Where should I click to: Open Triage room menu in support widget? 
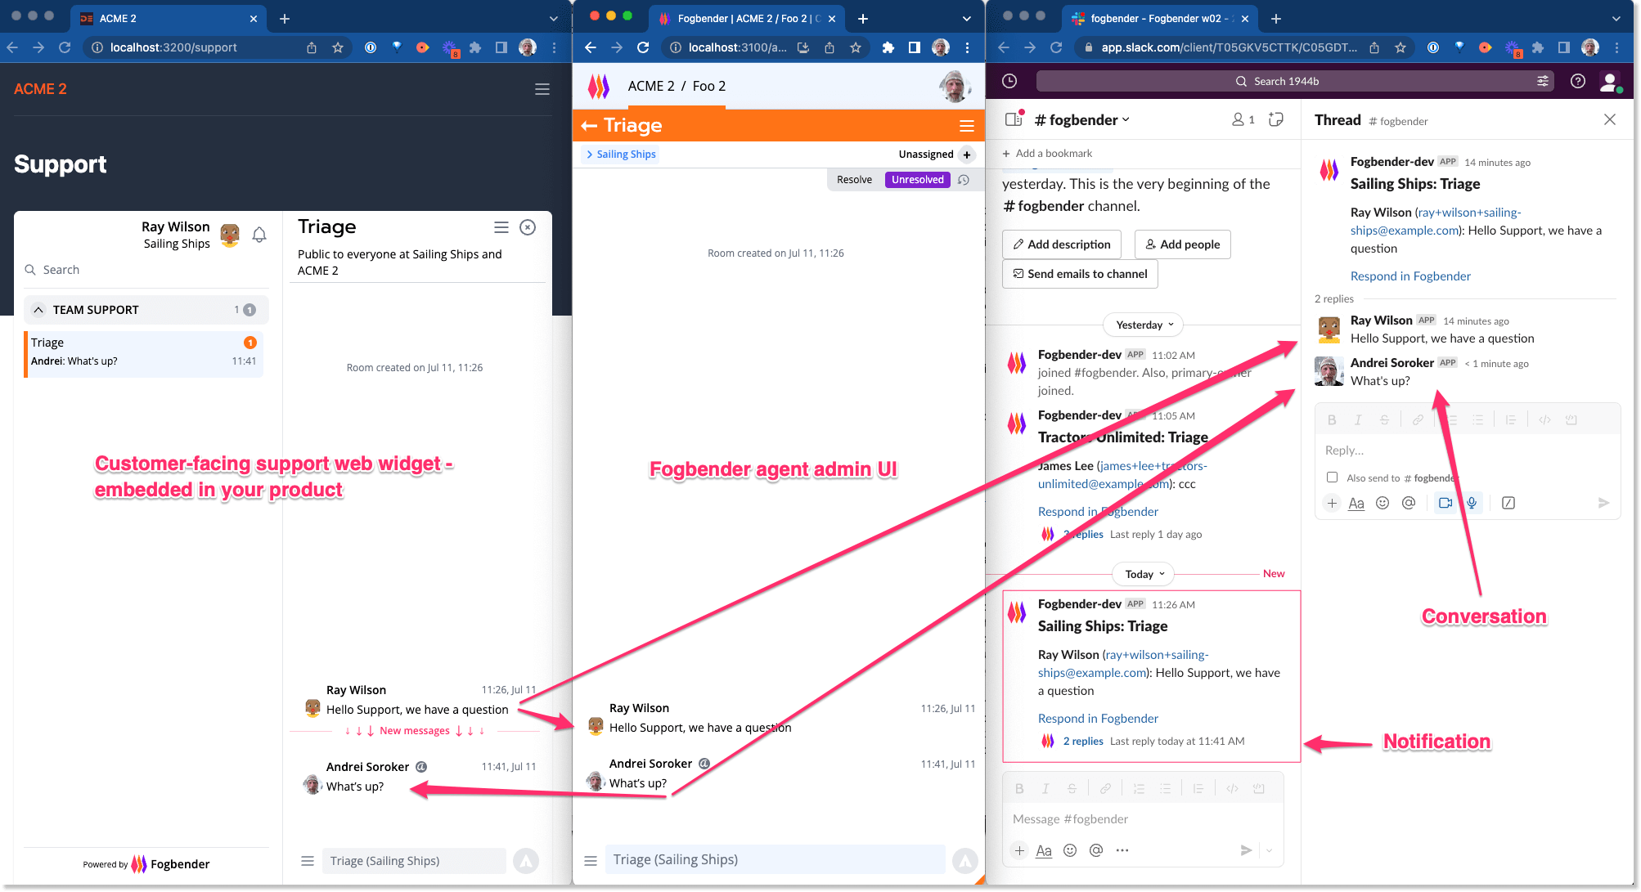coord(501,227)
